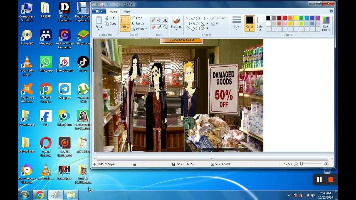Image resolution: width=356 pixels, height=200 pixels.
Task: Click the Crop button
Action: (x=137, y=18)
